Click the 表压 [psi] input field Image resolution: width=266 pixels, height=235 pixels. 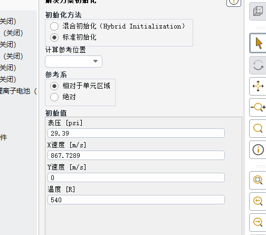click(x=136, y=133)
